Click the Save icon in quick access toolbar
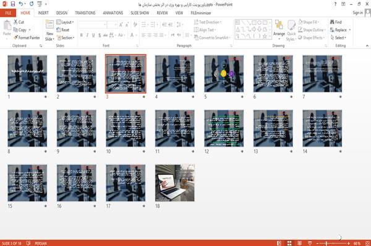Image resolution: width=371 pixels, height=246 pixels. [x=13, y=4]
